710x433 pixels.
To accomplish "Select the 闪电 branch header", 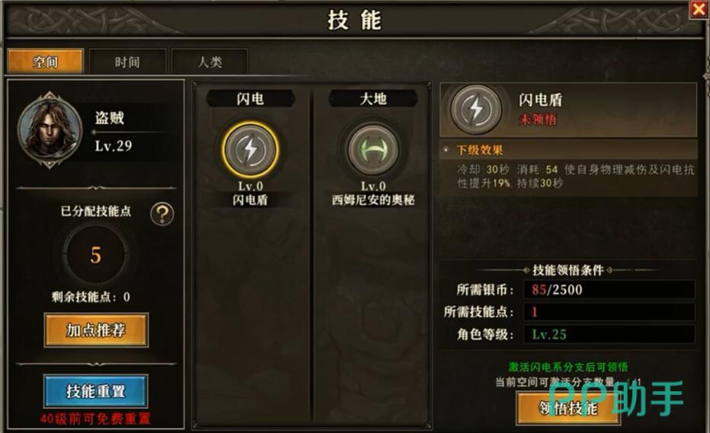I will (x=251, y=99).
